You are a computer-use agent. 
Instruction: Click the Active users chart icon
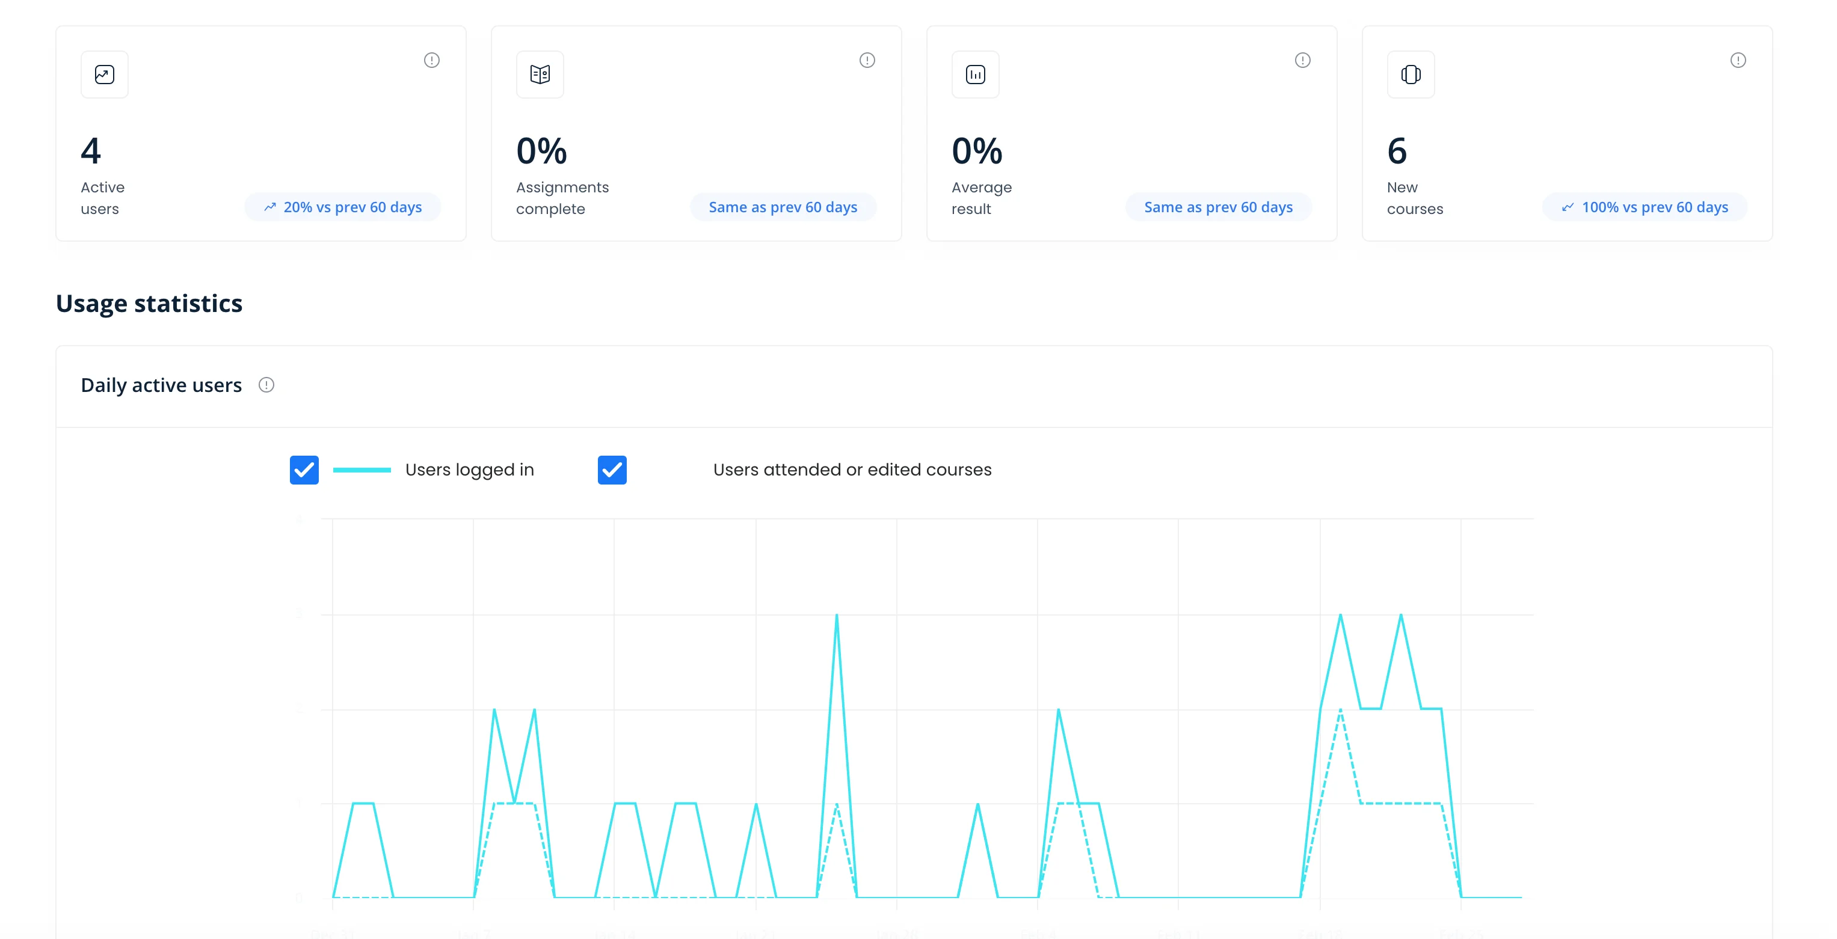[x=104, y=74]
